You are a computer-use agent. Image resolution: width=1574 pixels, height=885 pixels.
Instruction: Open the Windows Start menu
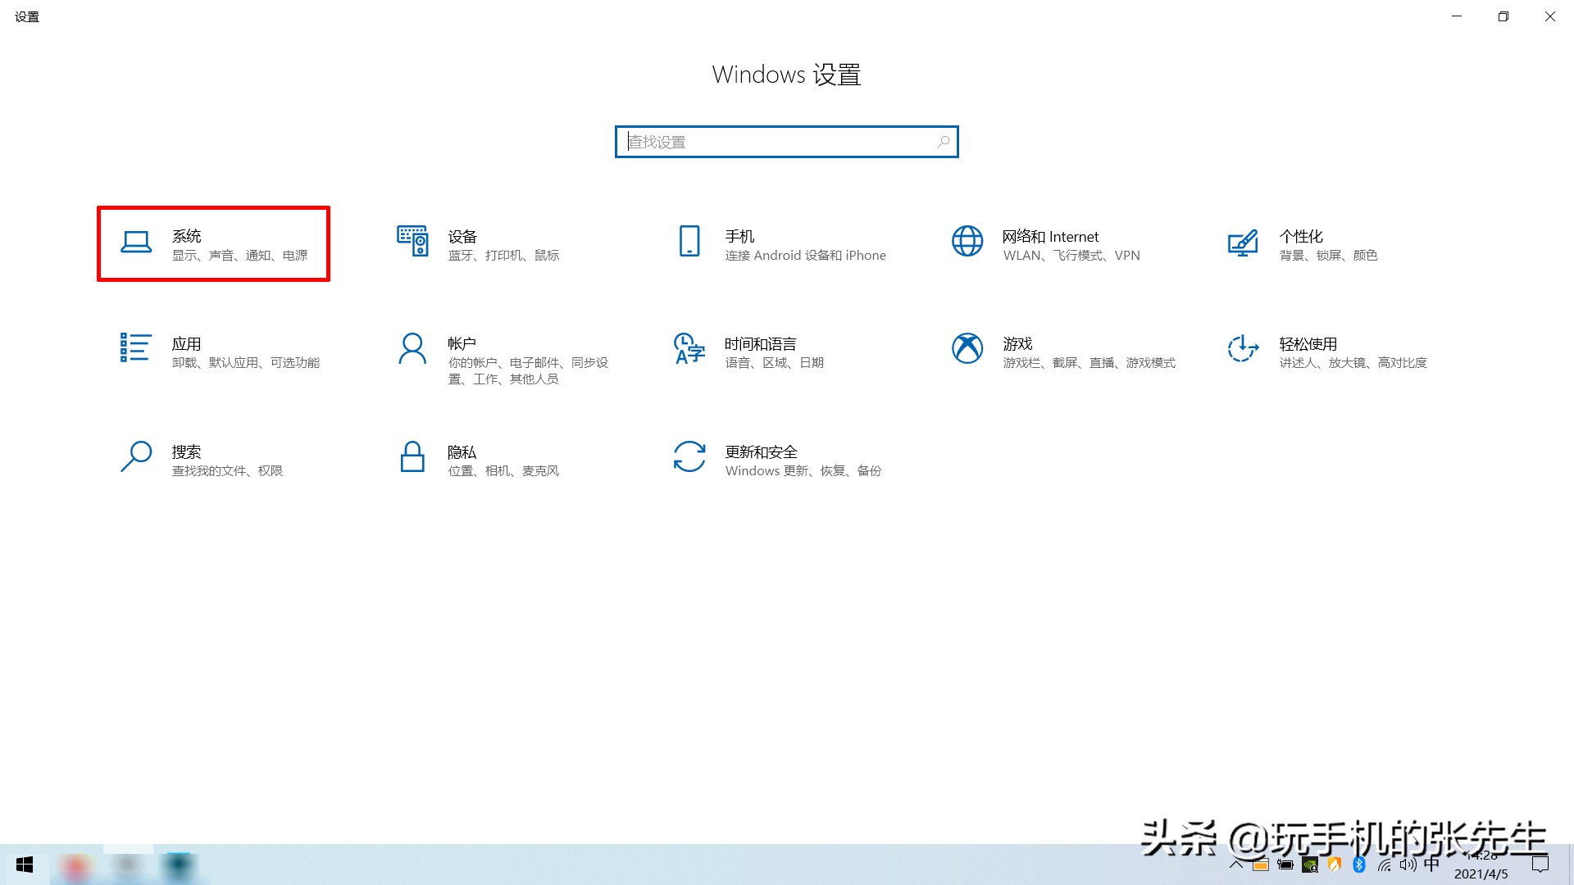pos(25,865)
